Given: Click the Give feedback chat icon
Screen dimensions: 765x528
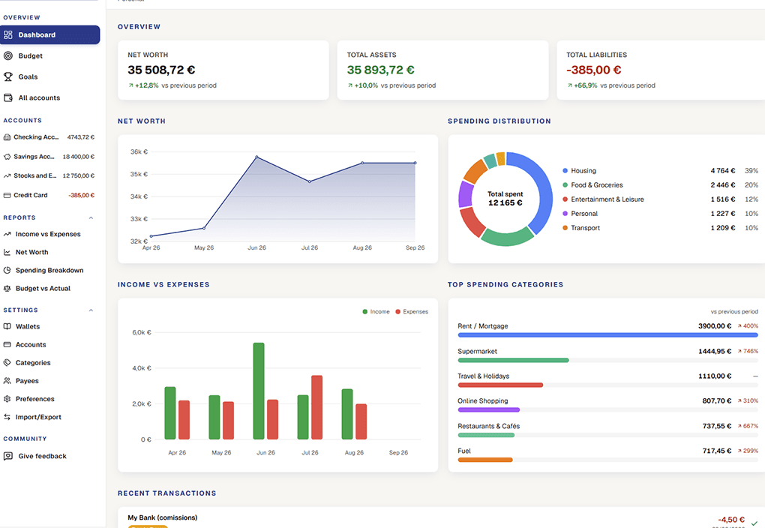Looking at the screenshot, I should click(x=7, y=456).
